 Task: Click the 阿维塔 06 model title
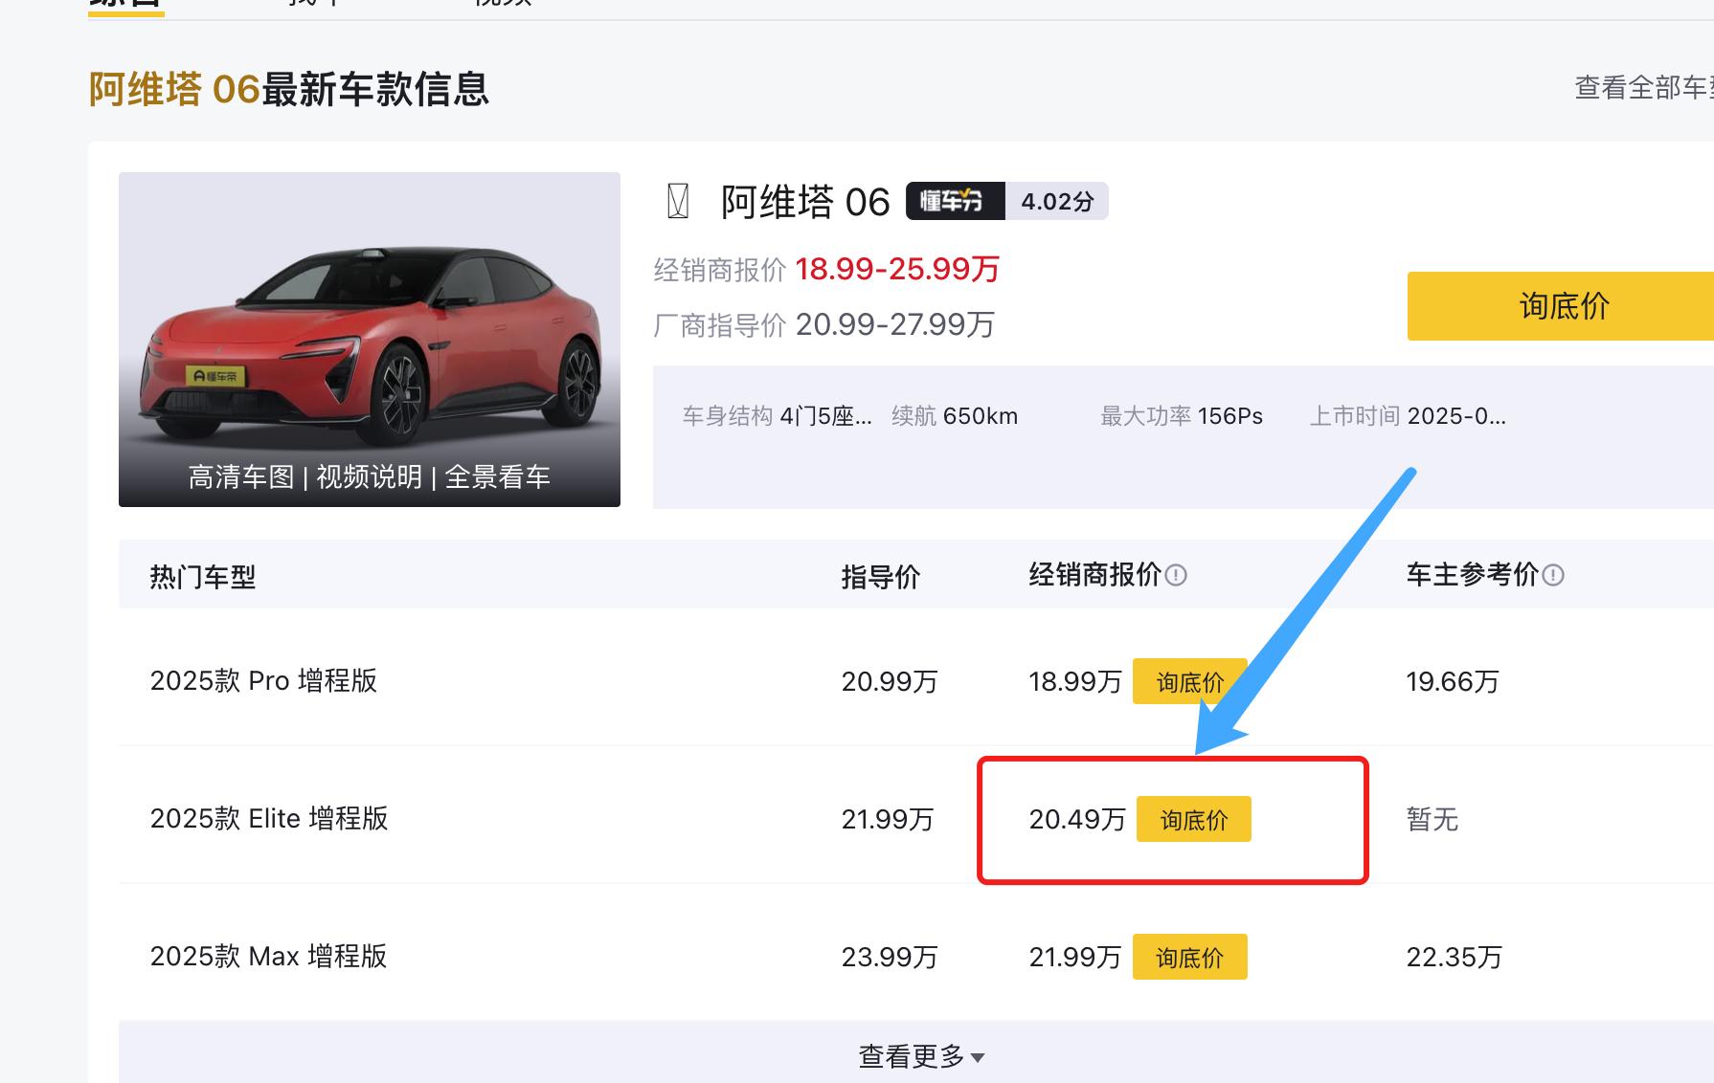point(805,202)
